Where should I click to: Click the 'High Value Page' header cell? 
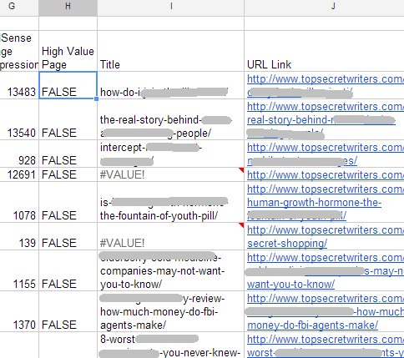(x=68, y=51)
